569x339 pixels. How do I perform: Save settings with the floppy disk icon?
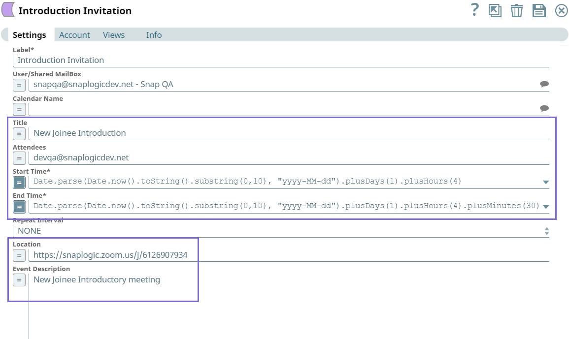click(539, 10)
